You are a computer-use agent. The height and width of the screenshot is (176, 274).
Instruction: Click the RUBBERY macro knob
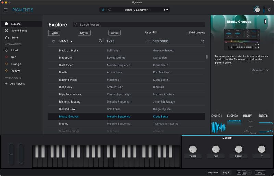(x=238, y=149)
